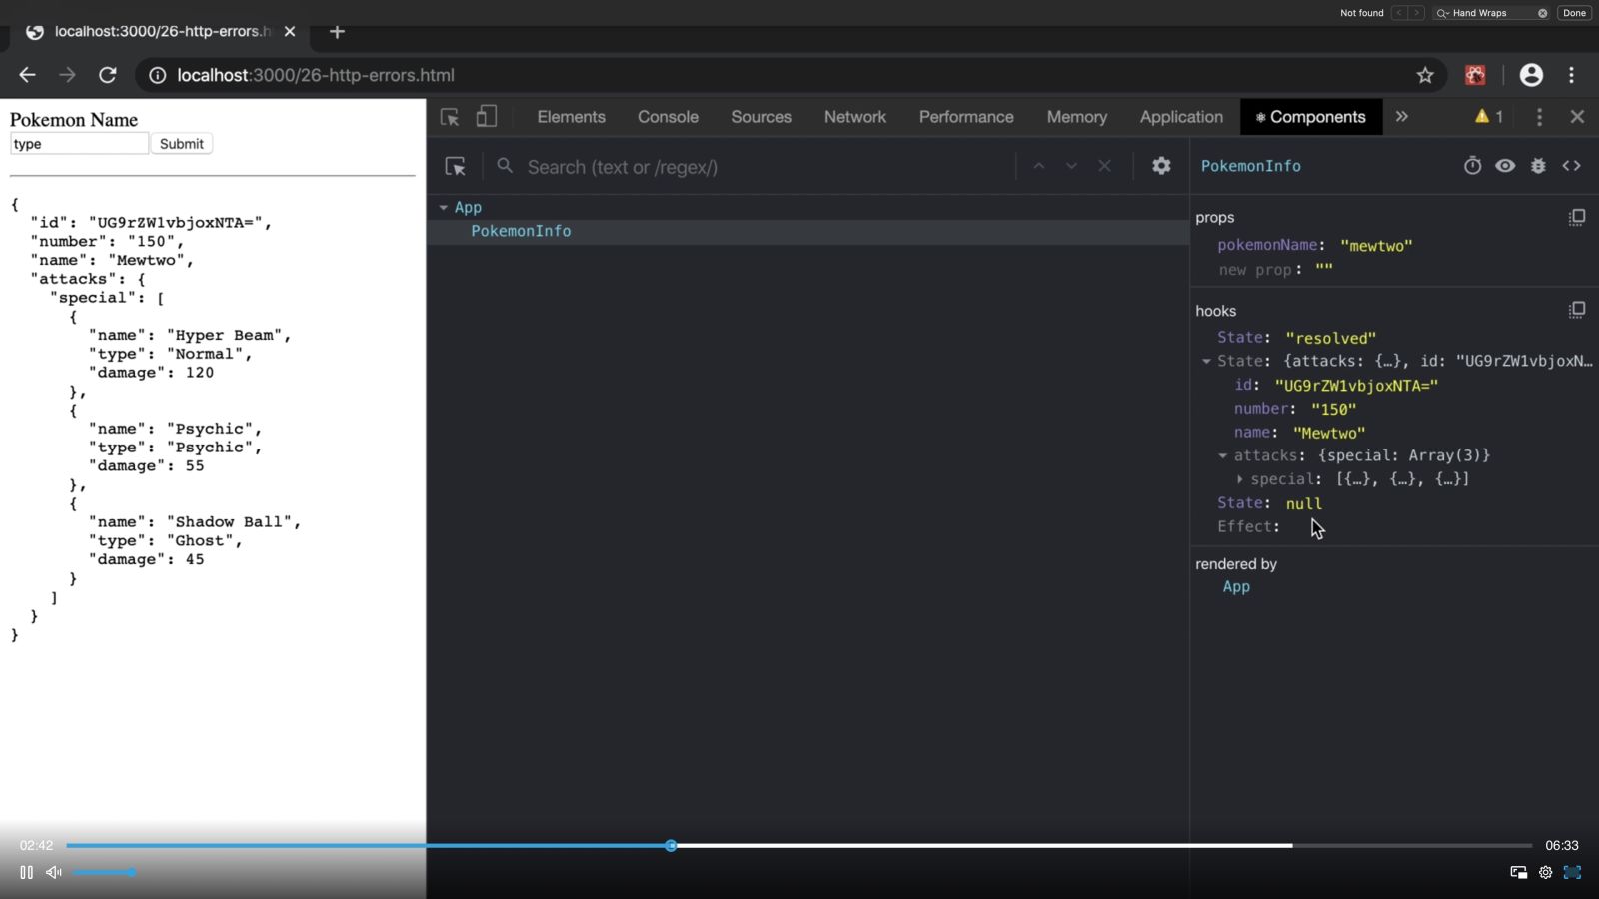Seek on the video progress bar
The image size is (1599, 899).
point(799,845)
